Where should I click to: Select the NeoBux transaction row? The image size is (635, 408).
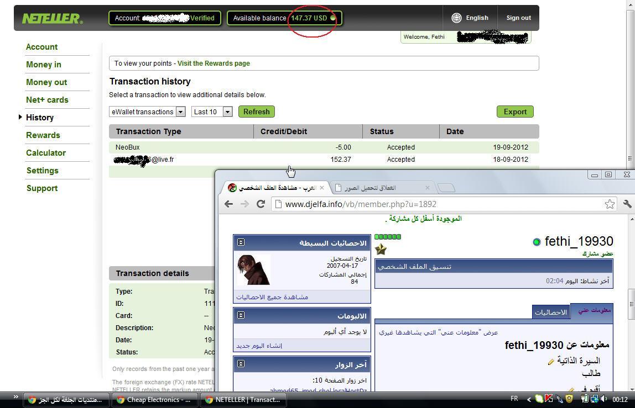tap(324, 147)
